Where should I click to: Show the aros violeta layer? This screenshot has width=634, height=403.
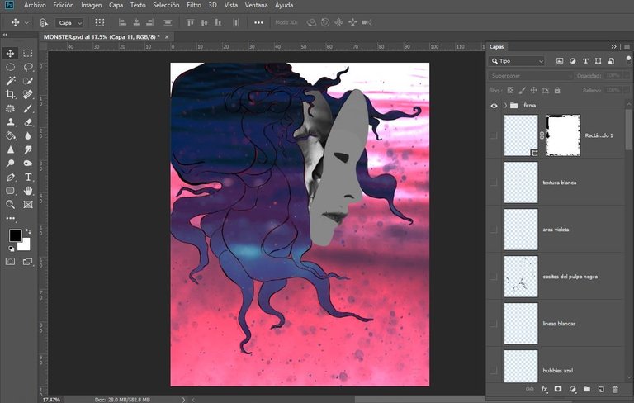(x=494, y=230)
